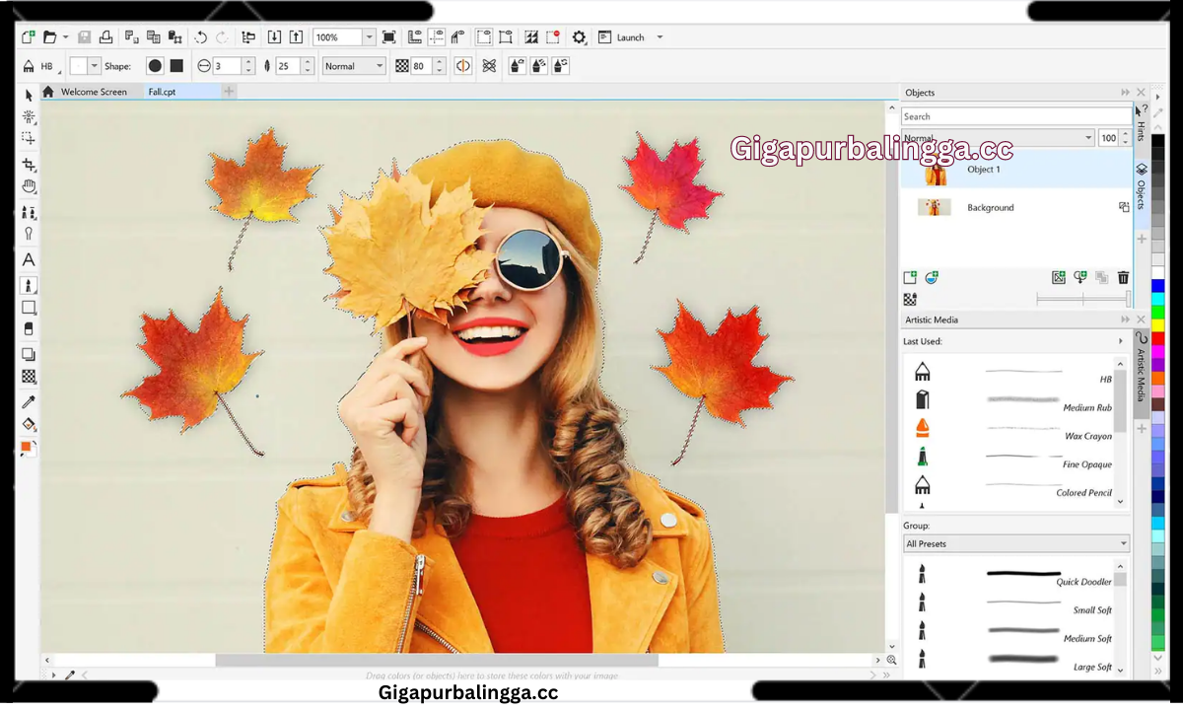Click the Import icon
Viewport: 1183px width, 710px height.
tap(274, 37)
